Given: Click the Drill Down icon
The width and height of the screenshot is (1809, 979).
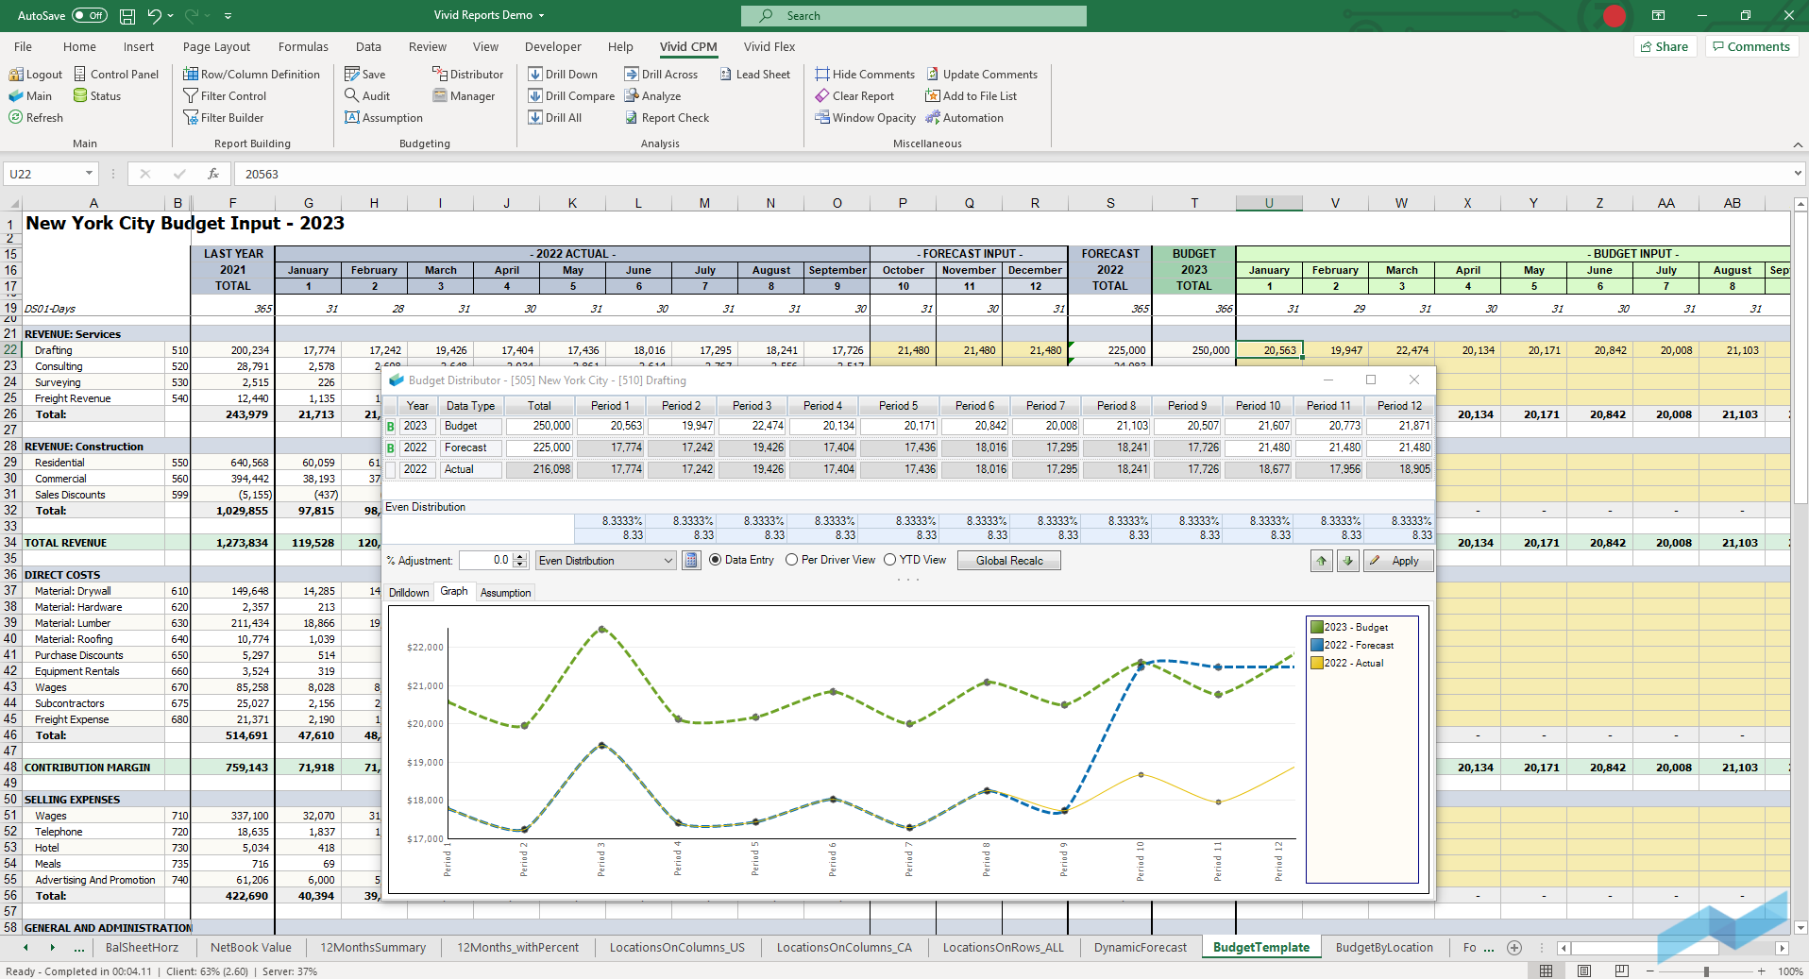Looking at the screenshot, I should coord(535,75).
